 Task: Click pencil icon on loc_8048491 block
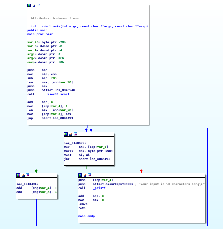pos(23,175)
